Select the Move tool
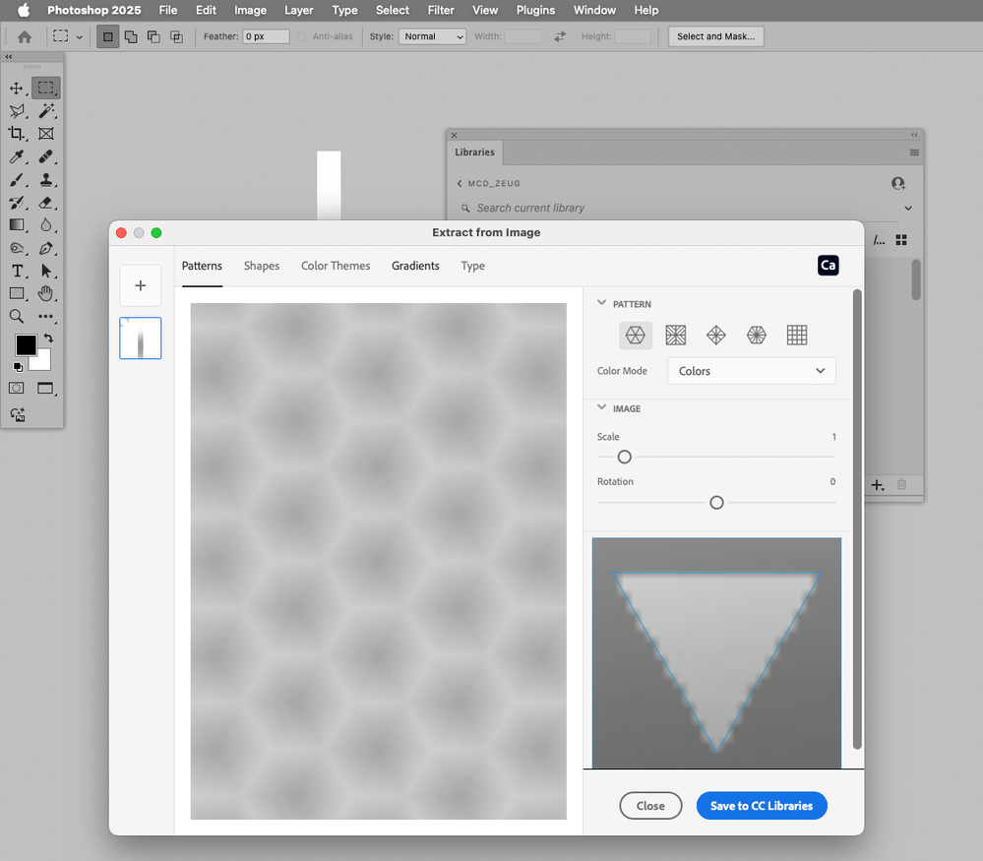Viewport: 983px width, 861px height. click(x=17, y=88)
